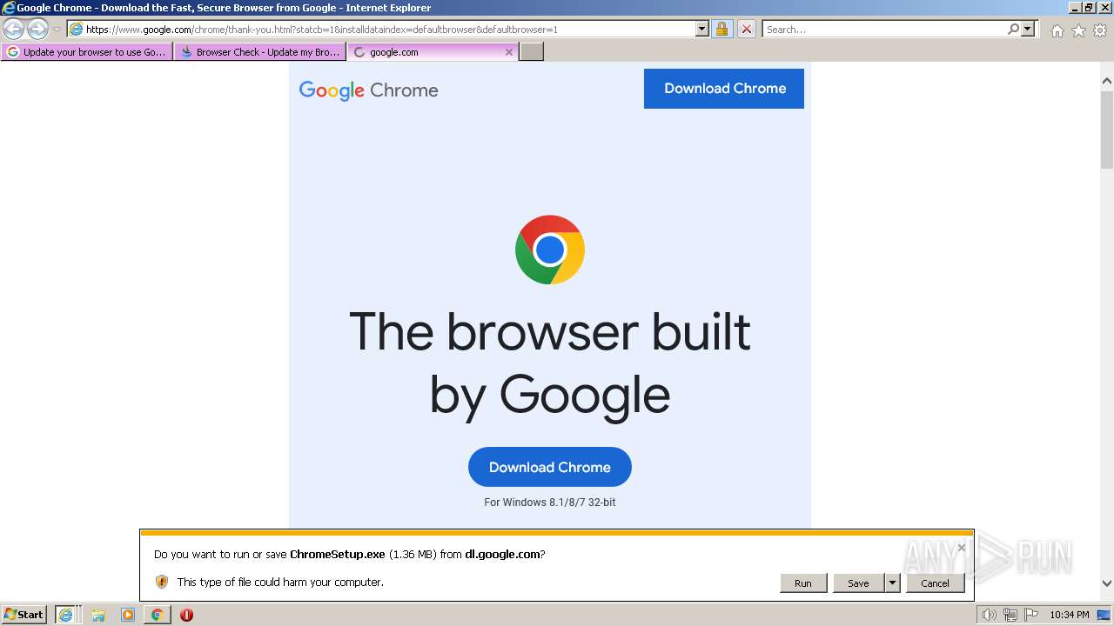Click the center Download Chrome button
The width and height of the screenshot is (1114, 626).
[550, 467]
